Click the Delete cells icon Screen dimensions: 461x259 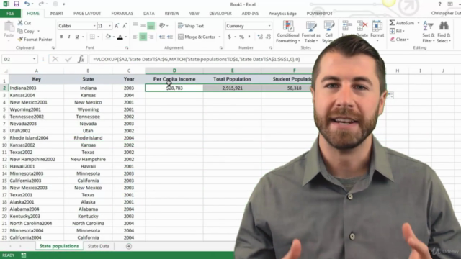point(362,29)
